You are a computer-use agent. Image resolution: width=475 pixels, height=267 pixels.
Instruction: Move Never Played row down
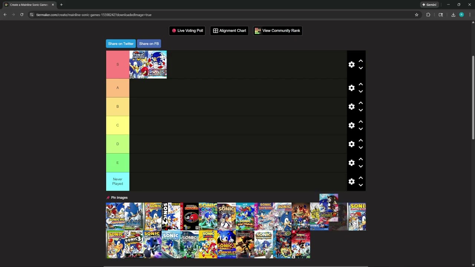click(361, 185)
